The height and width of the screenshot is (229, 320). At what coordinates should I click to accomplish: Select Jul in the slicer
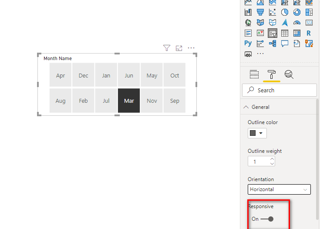106,101
